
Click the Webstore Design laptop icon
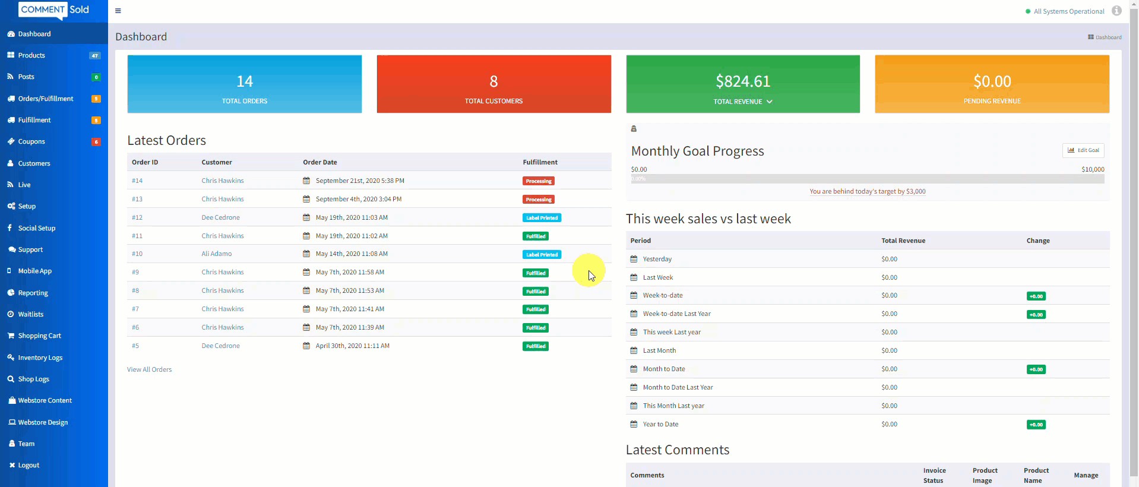[11, 422]
